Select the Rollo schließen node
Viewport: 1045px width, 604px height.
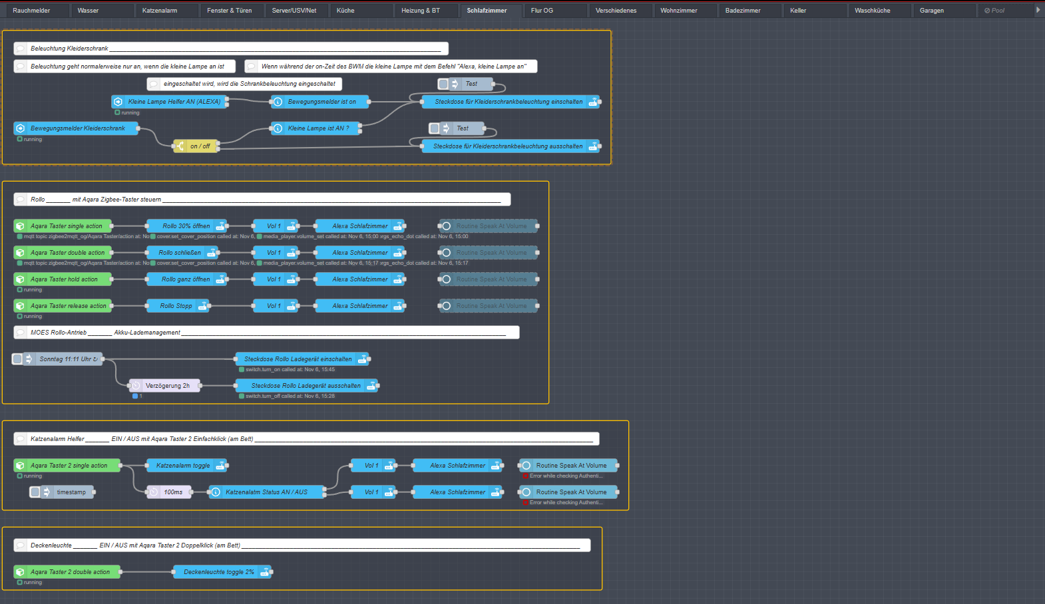179,253
